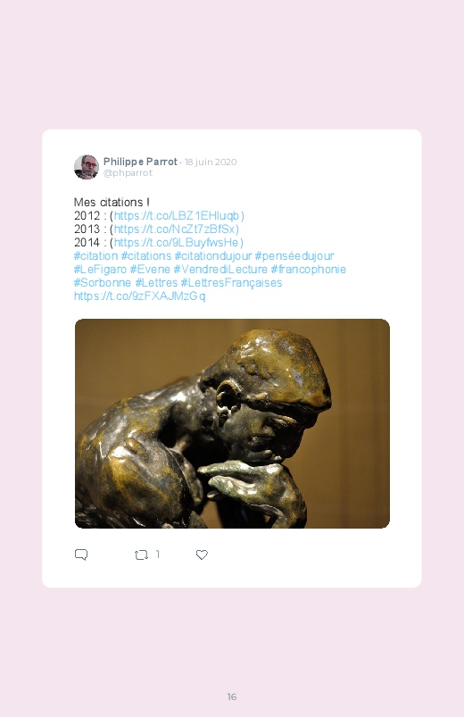Viewport: 464px width, 717px height.
Task: Open the #citation hashtag
Action: pyautogui.click(x=95, y=255)
